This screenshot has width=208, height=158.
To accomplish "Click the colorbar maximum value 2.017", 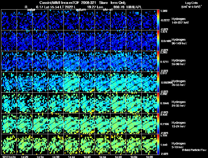I will [164, 73].
